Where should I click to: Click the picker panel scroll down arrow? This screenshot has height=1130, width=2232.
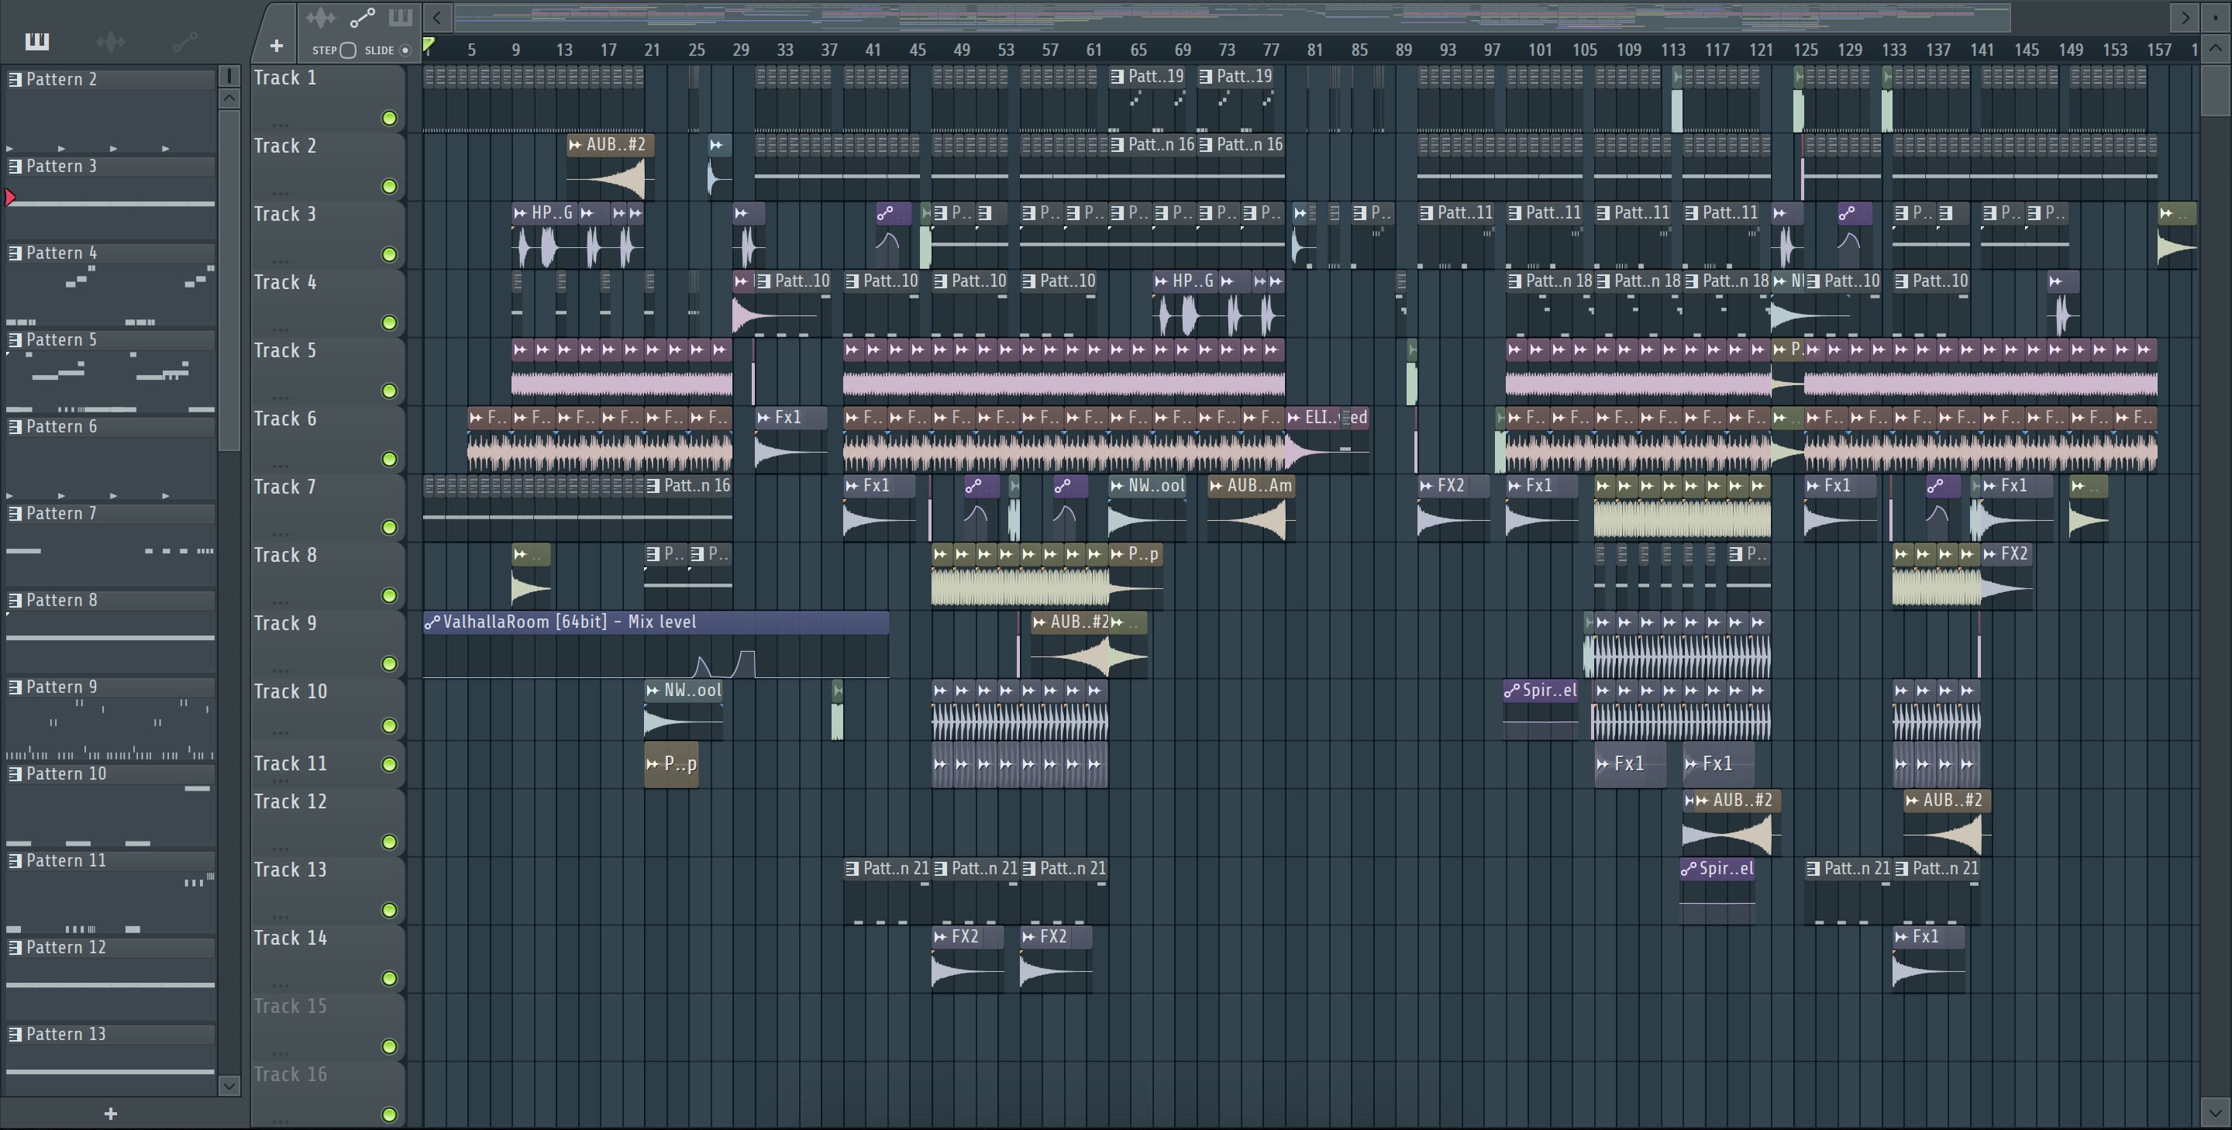(229, 1086)
